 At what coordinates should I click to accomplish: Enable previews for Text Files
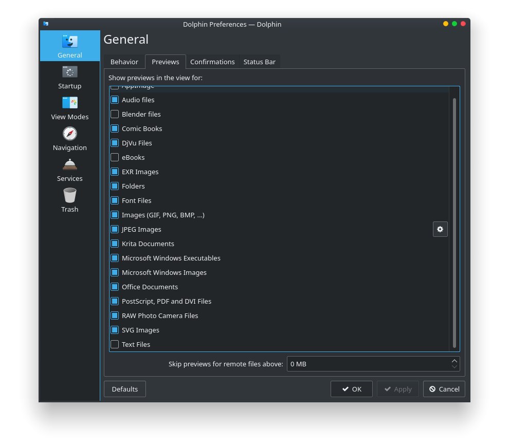click(115, 344)
